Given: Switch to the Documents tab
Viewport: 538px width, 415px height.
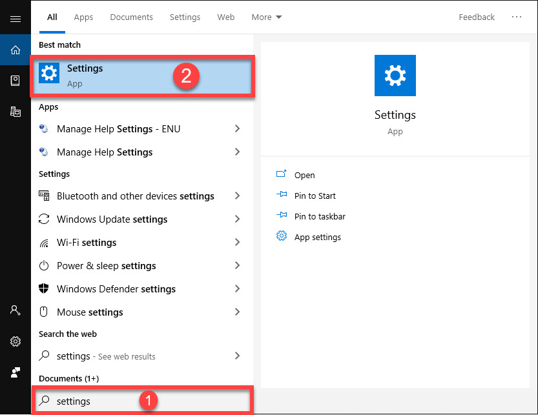Looking at the screenshot, I should 131,17.
